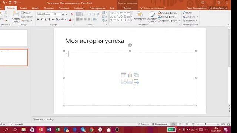This screenshot has width=237, height=133.
Task: Open Express styles (Экспресс-стили) dropdown
Action: (152, 20)
